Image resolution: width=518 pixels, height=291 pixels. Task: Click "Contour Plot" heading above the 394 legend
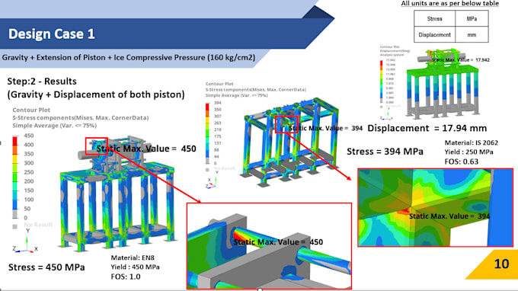(219, 84)
